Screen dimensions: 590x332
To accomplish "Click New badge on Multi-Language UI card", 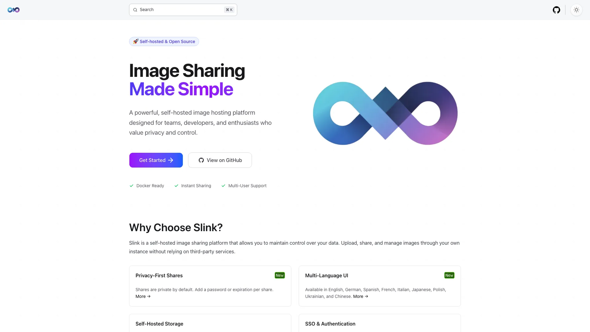I will (x=449, y=275).
